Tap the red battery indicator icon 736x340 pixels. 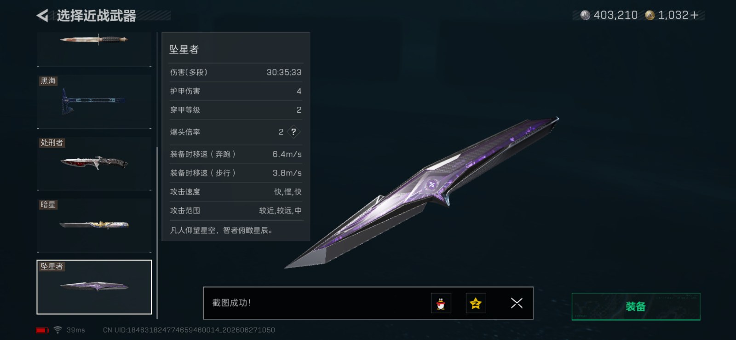click(x=42, y=330)
